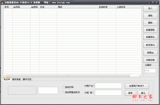Image resolution: width=160 pixels, height=105 pixels.
Task: Click the 注册用户帐号? button
Action: (x=137, y=86)
